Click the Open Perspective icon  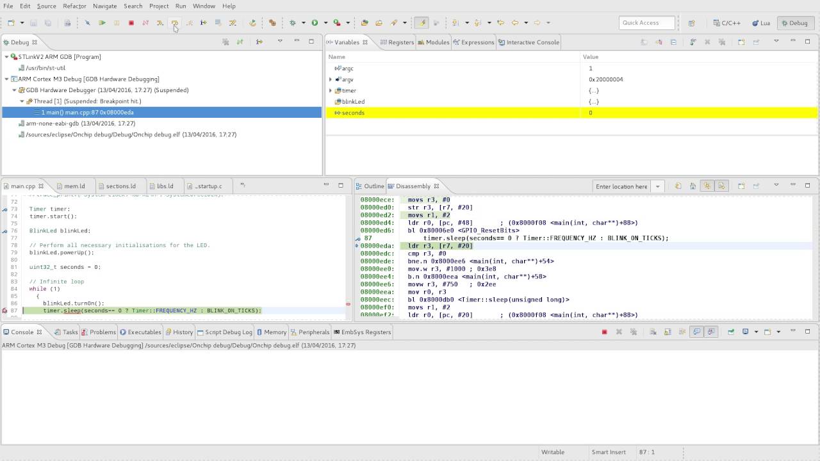pos(691,23)
